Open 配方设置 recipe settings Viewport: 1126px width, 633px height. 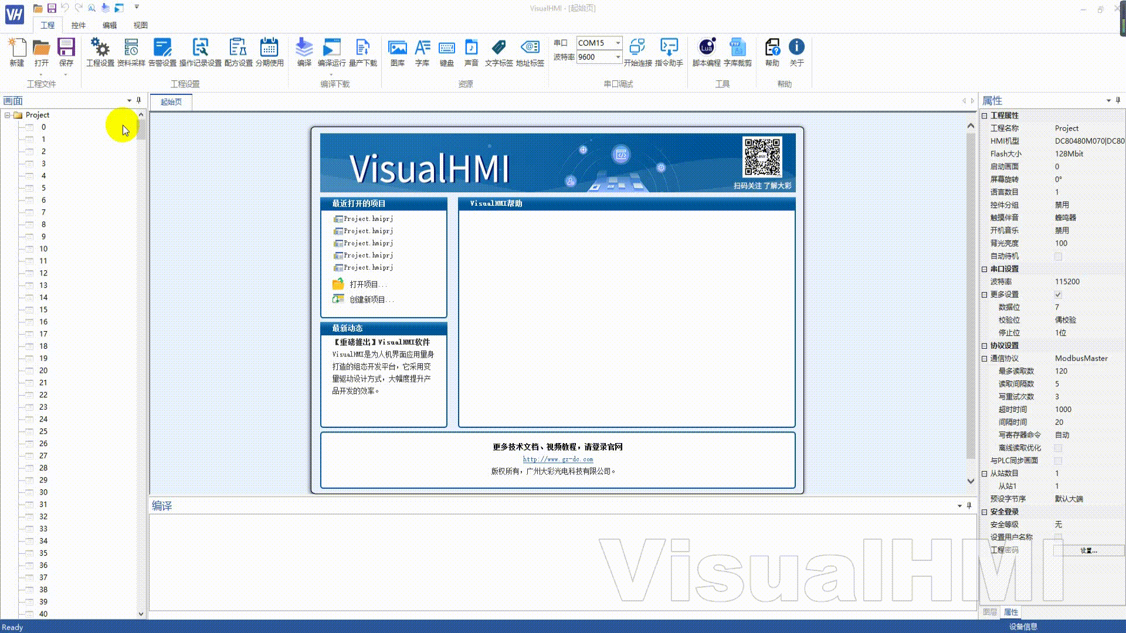(x=238, y=52)
